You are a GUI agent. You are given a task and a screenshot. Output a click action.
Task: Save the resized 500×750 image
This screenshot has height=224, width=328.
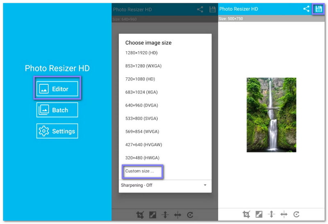[x=319, y=9]
